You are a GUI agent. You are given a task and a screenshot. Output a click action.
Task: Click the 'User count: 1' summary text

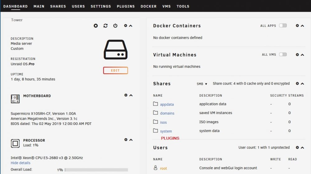(264, 148)
